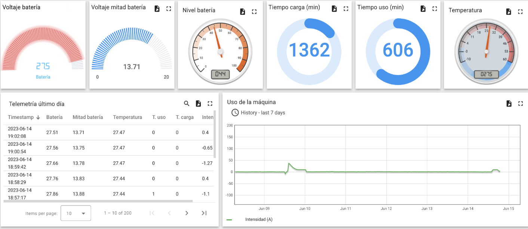
Task: Export Nivel batería gauge data
Action: coord(242,12)
